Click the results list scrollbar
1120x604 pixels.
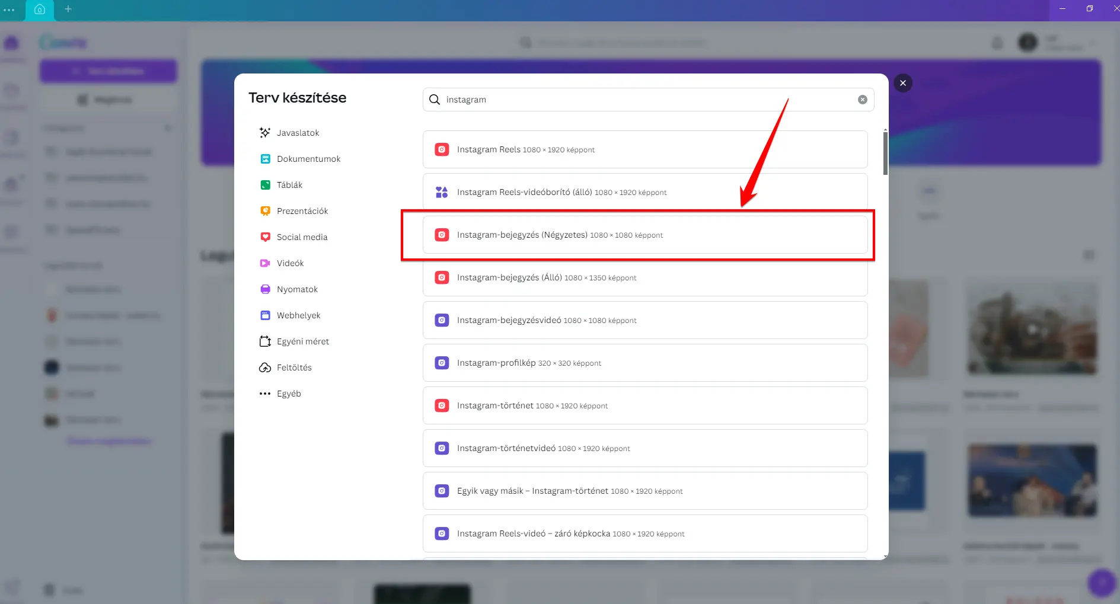[885, 153]
